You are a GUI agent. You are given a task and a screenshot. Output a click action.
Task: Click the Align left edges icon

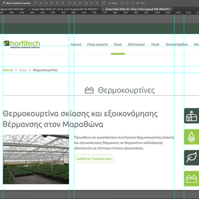[51, 3]
